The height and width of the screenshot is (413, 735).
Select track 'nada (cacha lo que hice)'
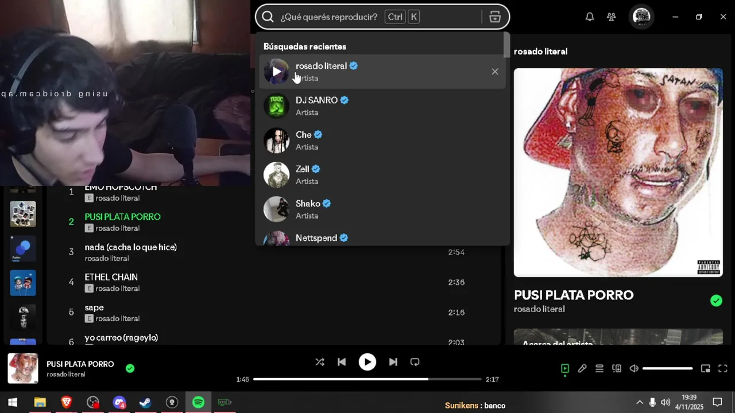point(130,247)
